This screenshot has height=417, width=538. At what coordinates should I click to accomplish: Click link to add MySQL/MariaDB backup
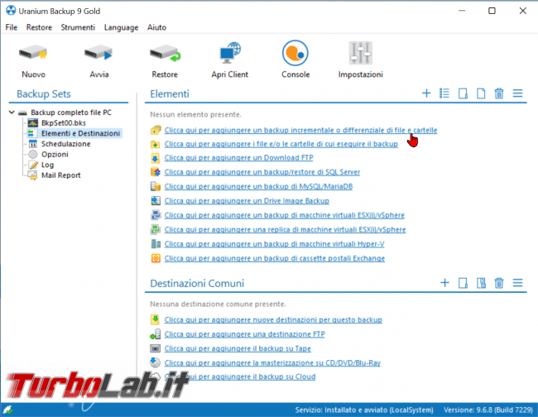click(258, 186)
